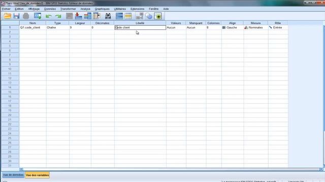
Task: Open Type cell showing Chaîne
Action: 57,27
